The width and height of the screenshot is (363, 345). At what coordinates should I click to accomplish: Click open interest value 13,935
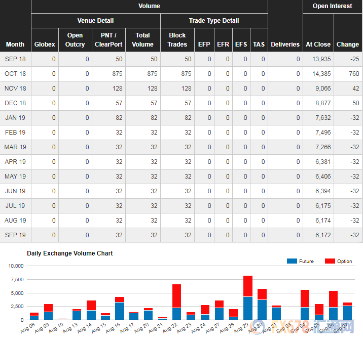[321, 59]
